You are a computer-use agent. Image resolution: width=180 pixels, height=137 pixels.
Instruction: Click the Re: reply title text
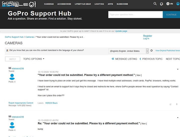click(89, 123)
